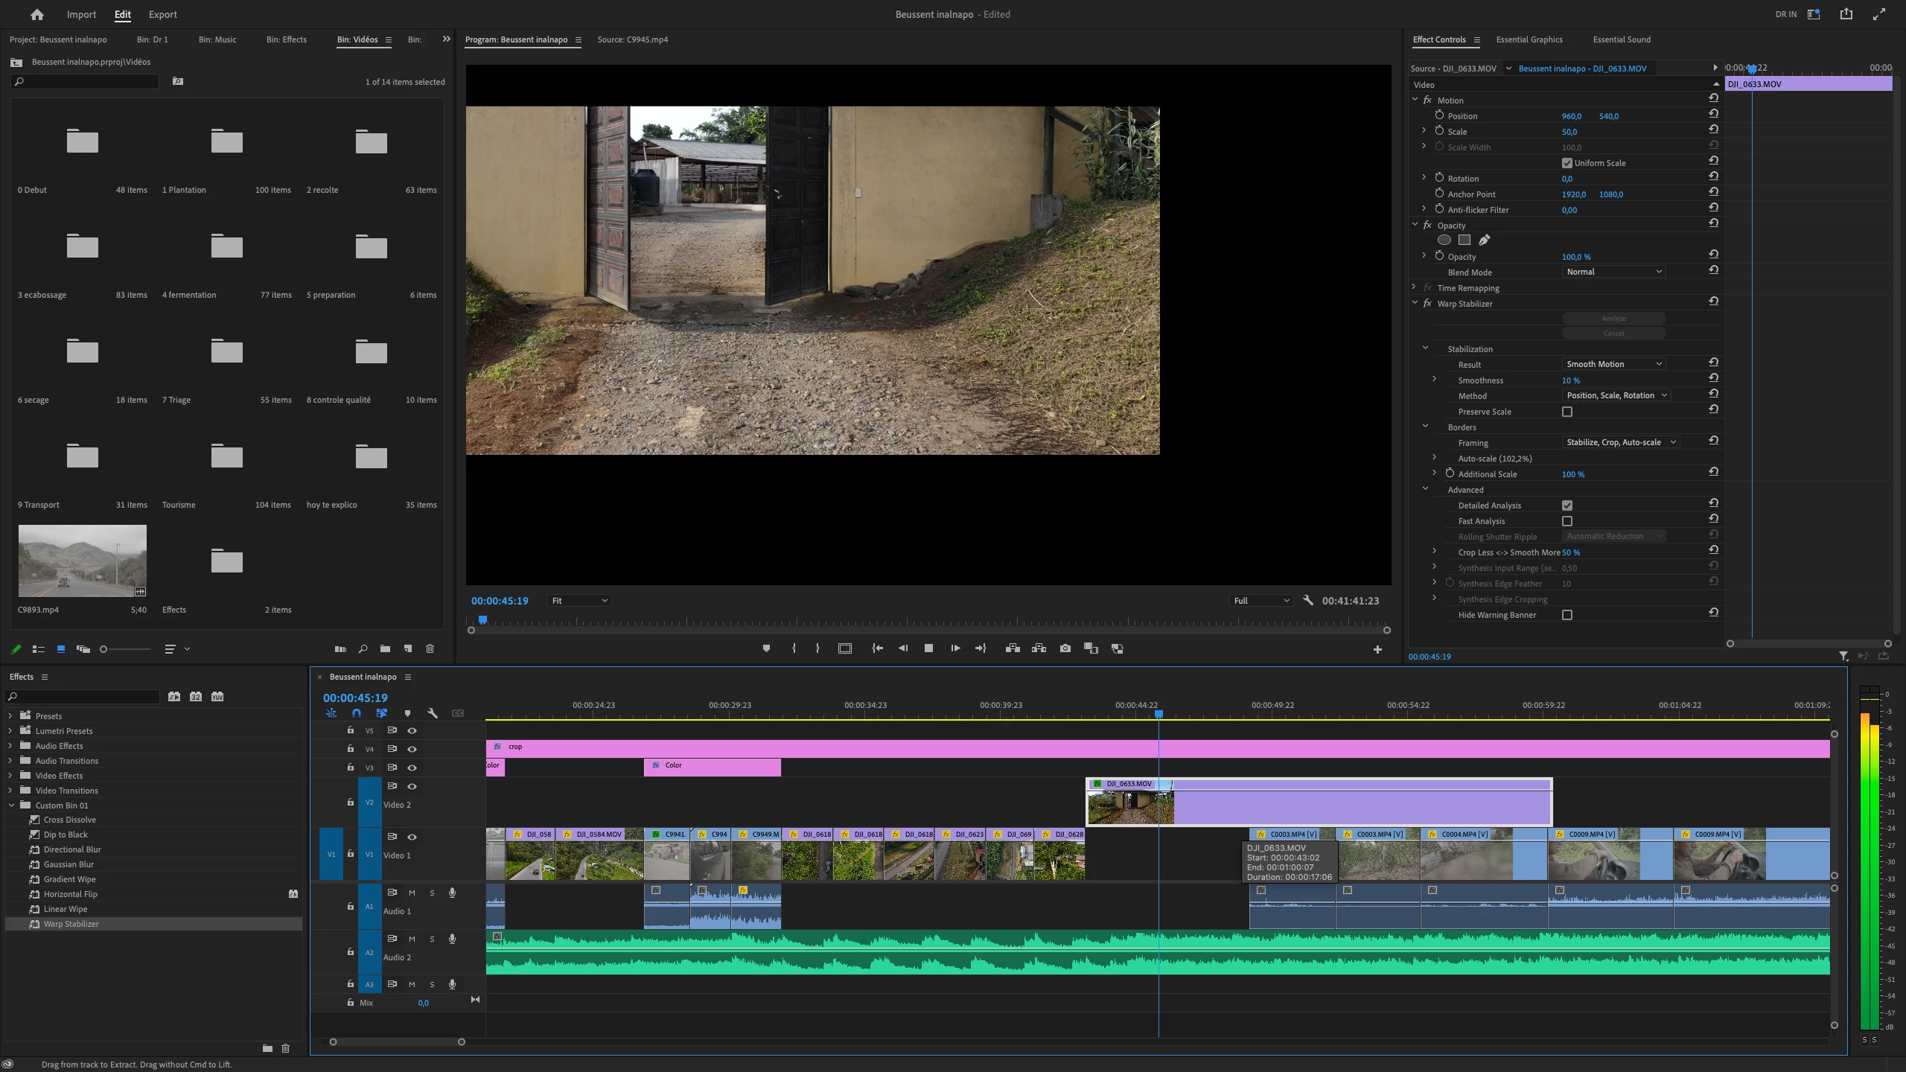Screen dimensions: 1906x1072
Task: Click the Go to In point icon
Action: point(877,648)
